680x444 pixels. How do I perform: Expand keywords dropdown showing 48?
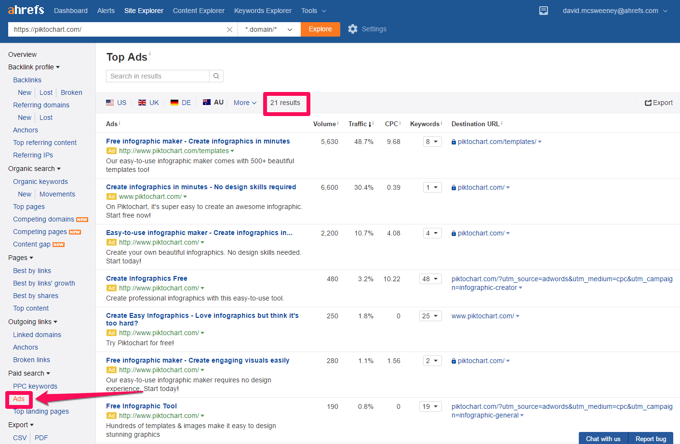point(430,279)
